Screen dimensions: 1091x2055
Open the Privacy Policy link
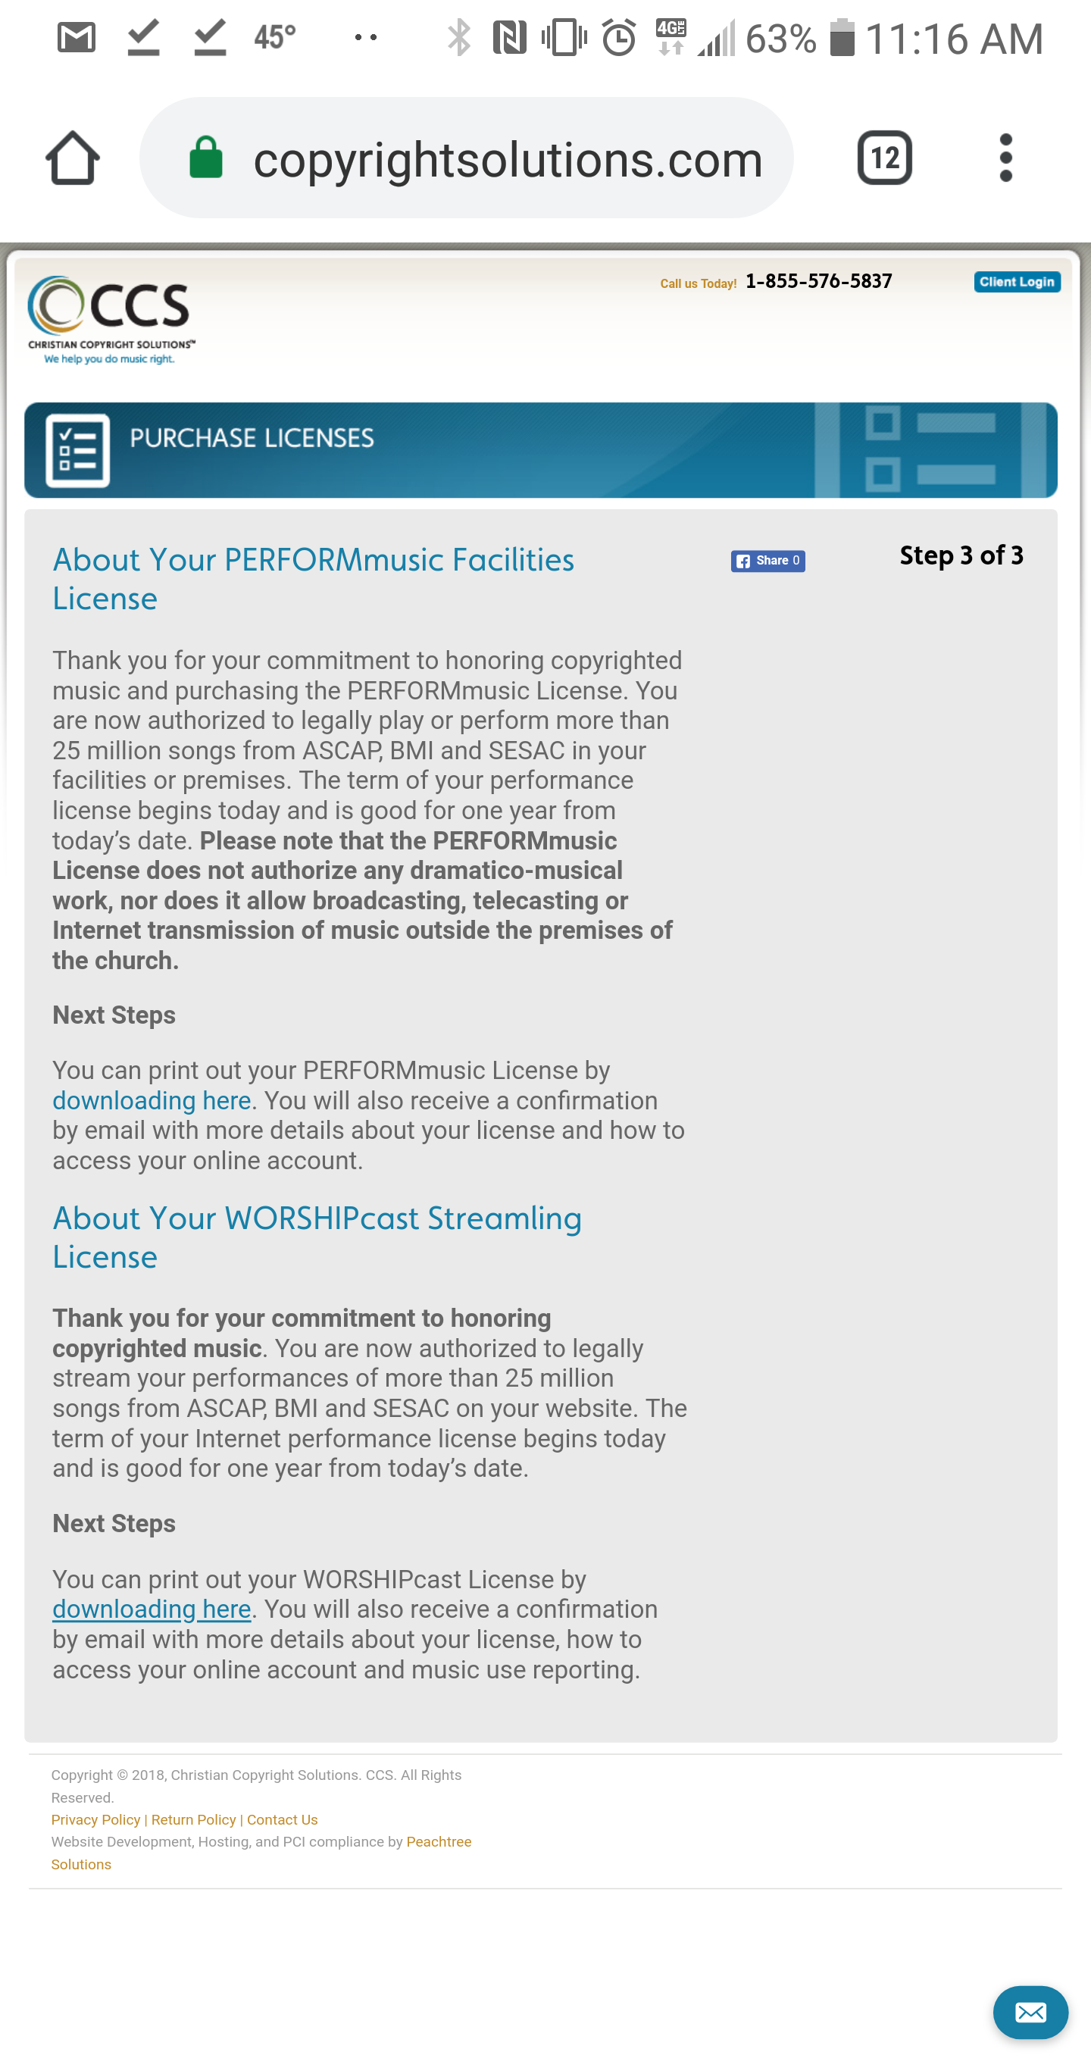tap(95, 1819)
